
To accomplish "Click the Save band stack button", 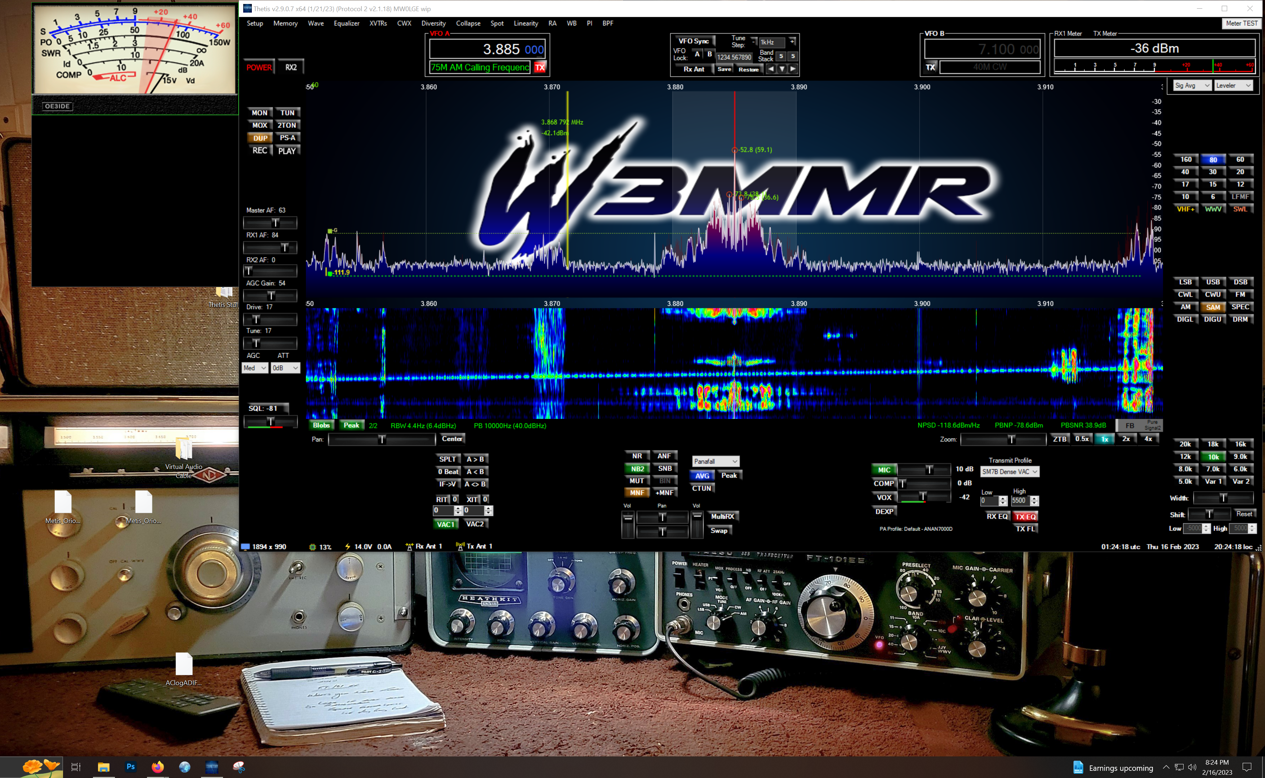I will coord(724,69).
